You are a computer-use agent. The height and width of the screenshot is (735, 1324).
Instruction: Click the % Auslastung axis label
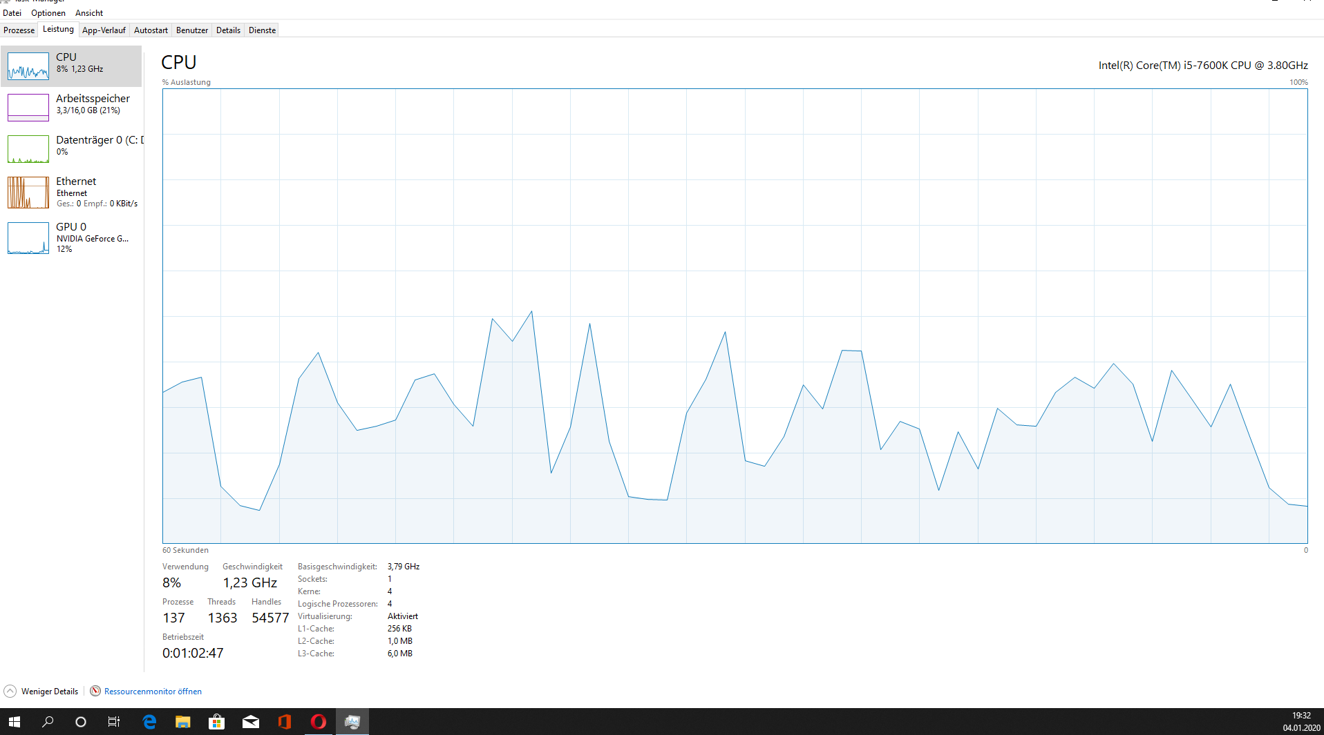coord(187,82)
